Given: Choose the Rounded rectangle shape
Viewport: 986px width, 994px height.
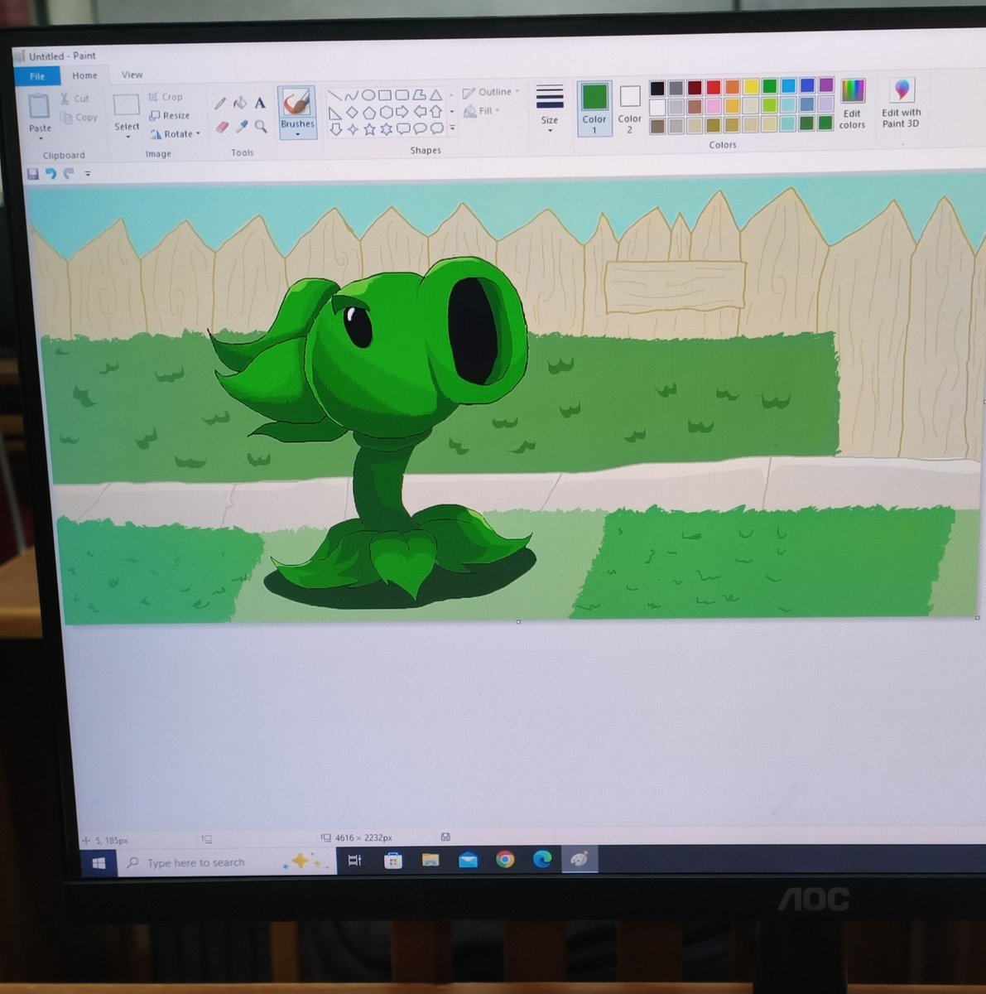Looking at the screenshot, I should pyautogui.click(x=402, y=95).
